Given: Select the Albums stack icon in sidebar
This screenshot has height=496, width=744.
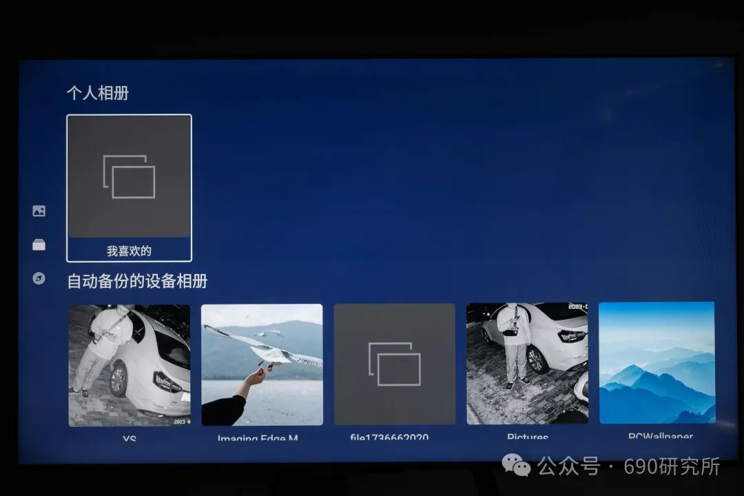Looking at the screenshot, I should click(39, 245).
